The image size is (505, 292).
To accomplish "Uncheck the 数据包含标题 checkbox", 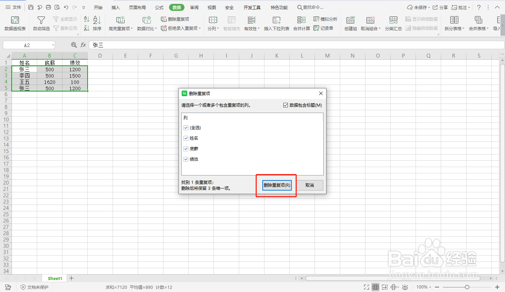I will [285, 105].
